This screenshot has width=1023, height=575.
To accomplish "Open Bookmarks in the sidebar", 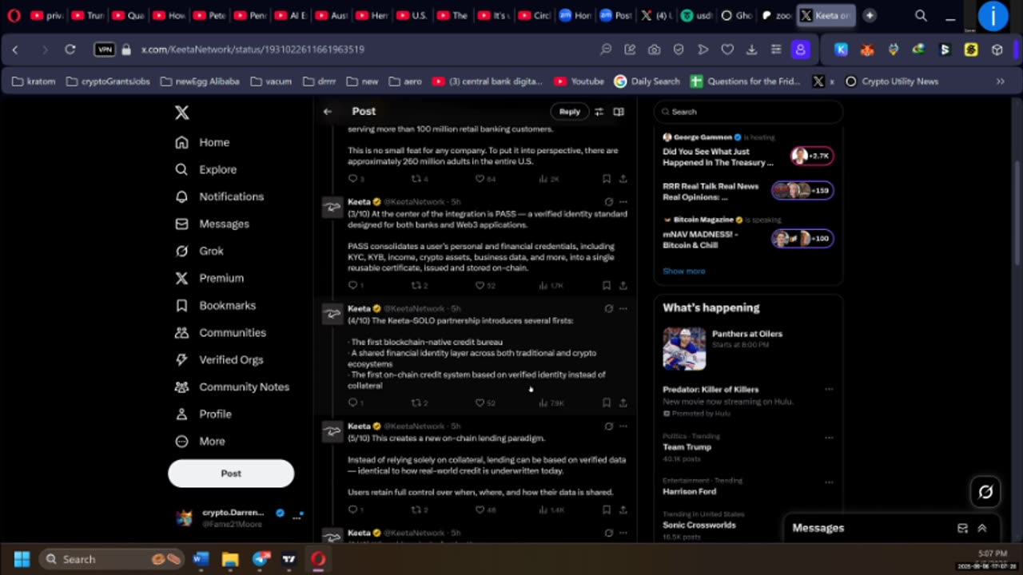I will (216, 305).
